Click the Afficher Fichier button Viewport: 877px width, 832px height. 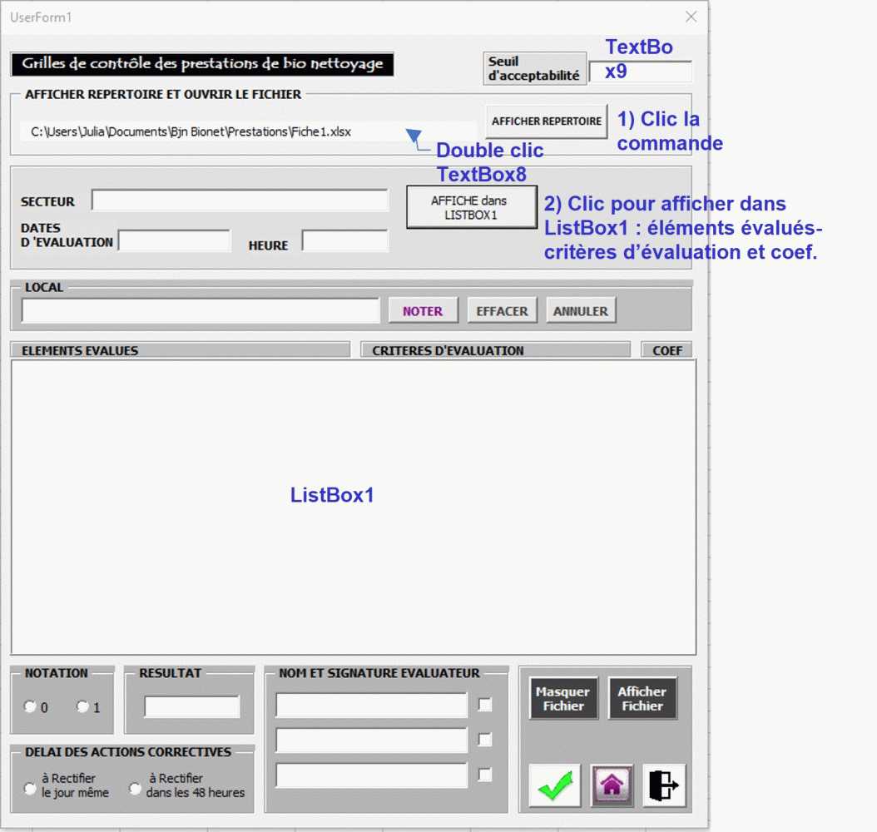click(x=642, y=698)
